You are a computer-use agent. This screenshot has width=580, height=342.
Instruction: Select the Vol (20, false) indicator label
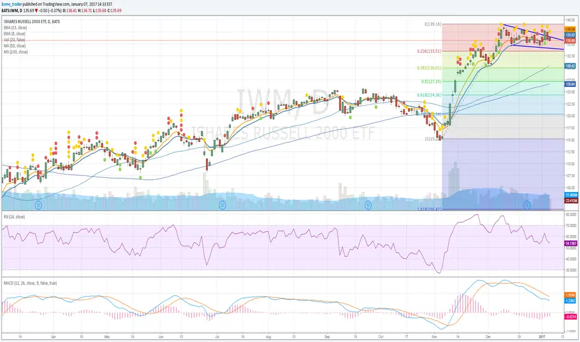coord(14,40)
